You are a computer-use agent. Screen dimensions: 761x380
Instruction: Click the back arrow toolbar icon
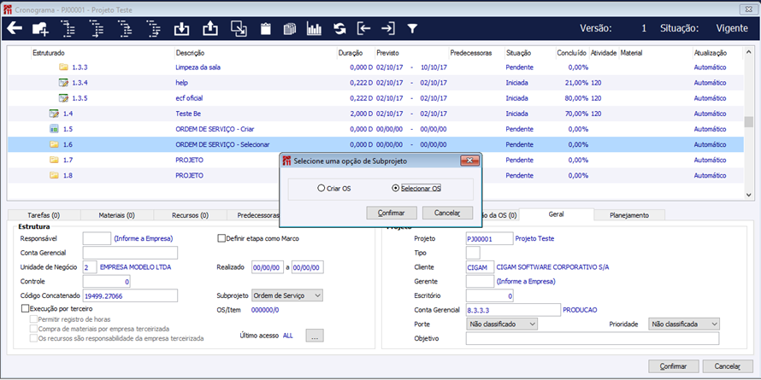[x=15, y=28]
